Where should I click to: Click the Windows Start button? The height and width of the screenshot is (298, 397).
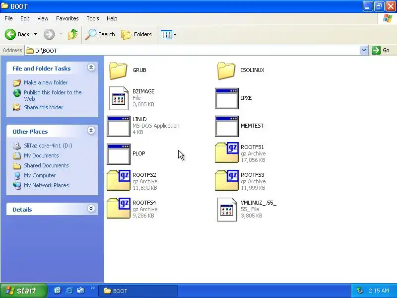(23, 291)
